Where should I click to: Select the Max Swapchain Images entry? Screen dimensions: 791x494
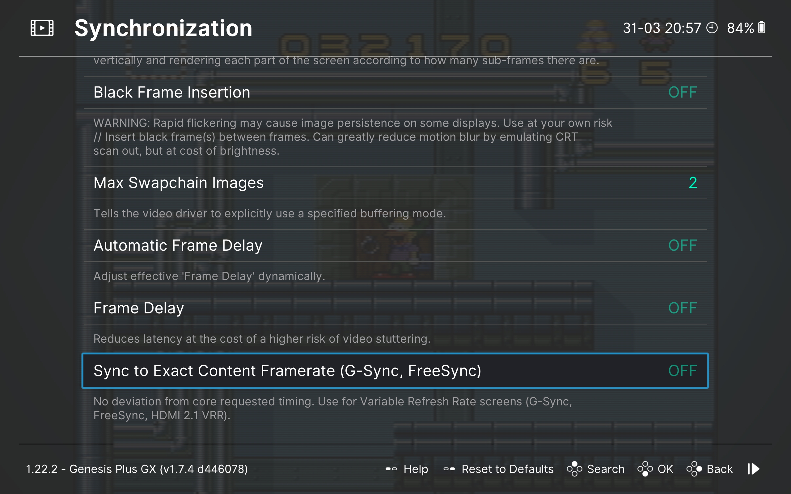[179, 183]
